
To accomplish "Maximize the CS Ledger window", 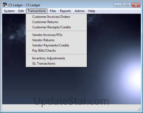I will [x=127, y=5].
